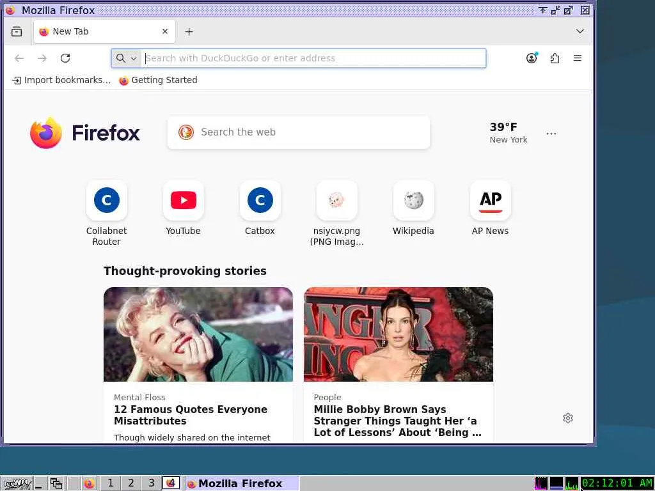Click the Firefox logo on new tab page
Image resolution: width=655 pixels, height=491 pixels.
(x=85, y=133)
